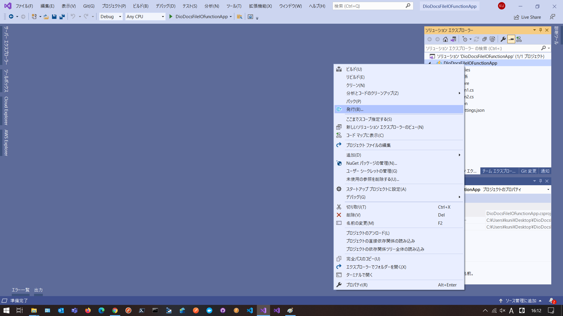Viewport: 563px width, 316px height.
Task: Select リビルド(E) in context menu
Action: 399,77
